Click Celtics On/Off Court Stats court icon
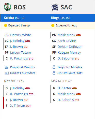 (x=7, y=73)
